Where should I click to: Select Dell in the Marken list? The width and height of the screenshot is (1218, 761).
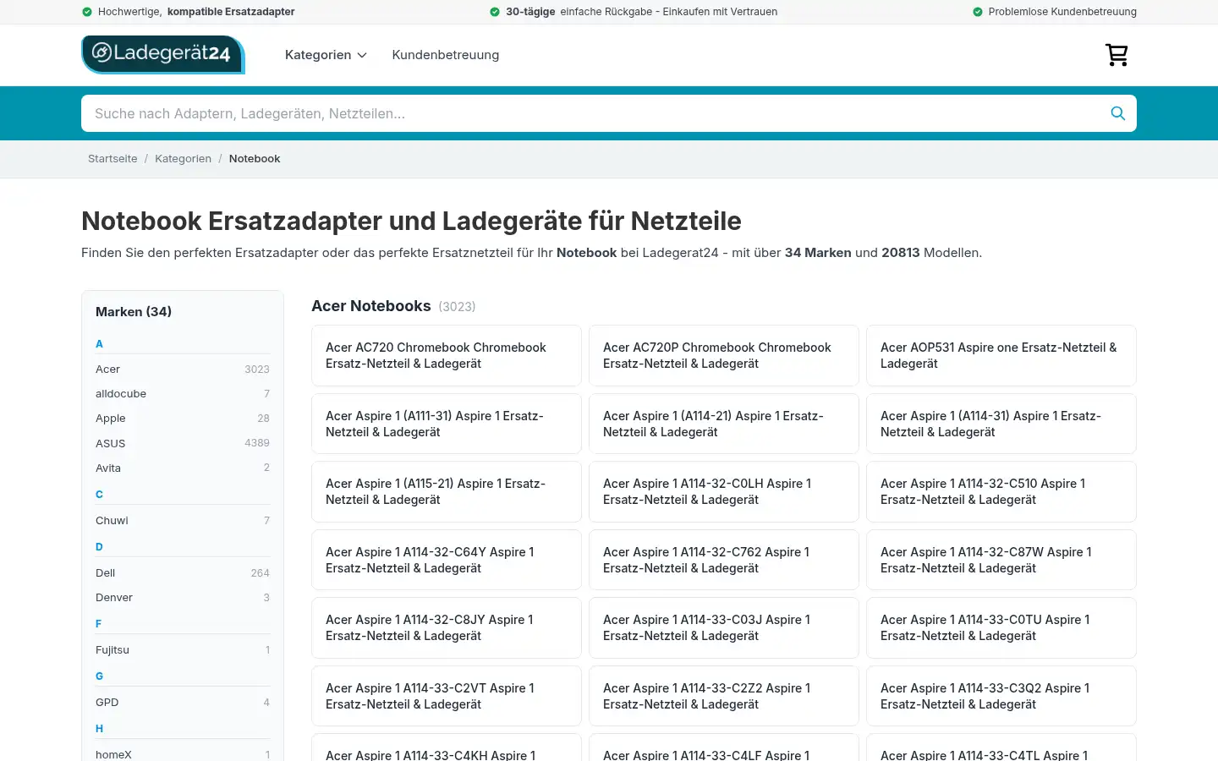[x=183, y=573]
